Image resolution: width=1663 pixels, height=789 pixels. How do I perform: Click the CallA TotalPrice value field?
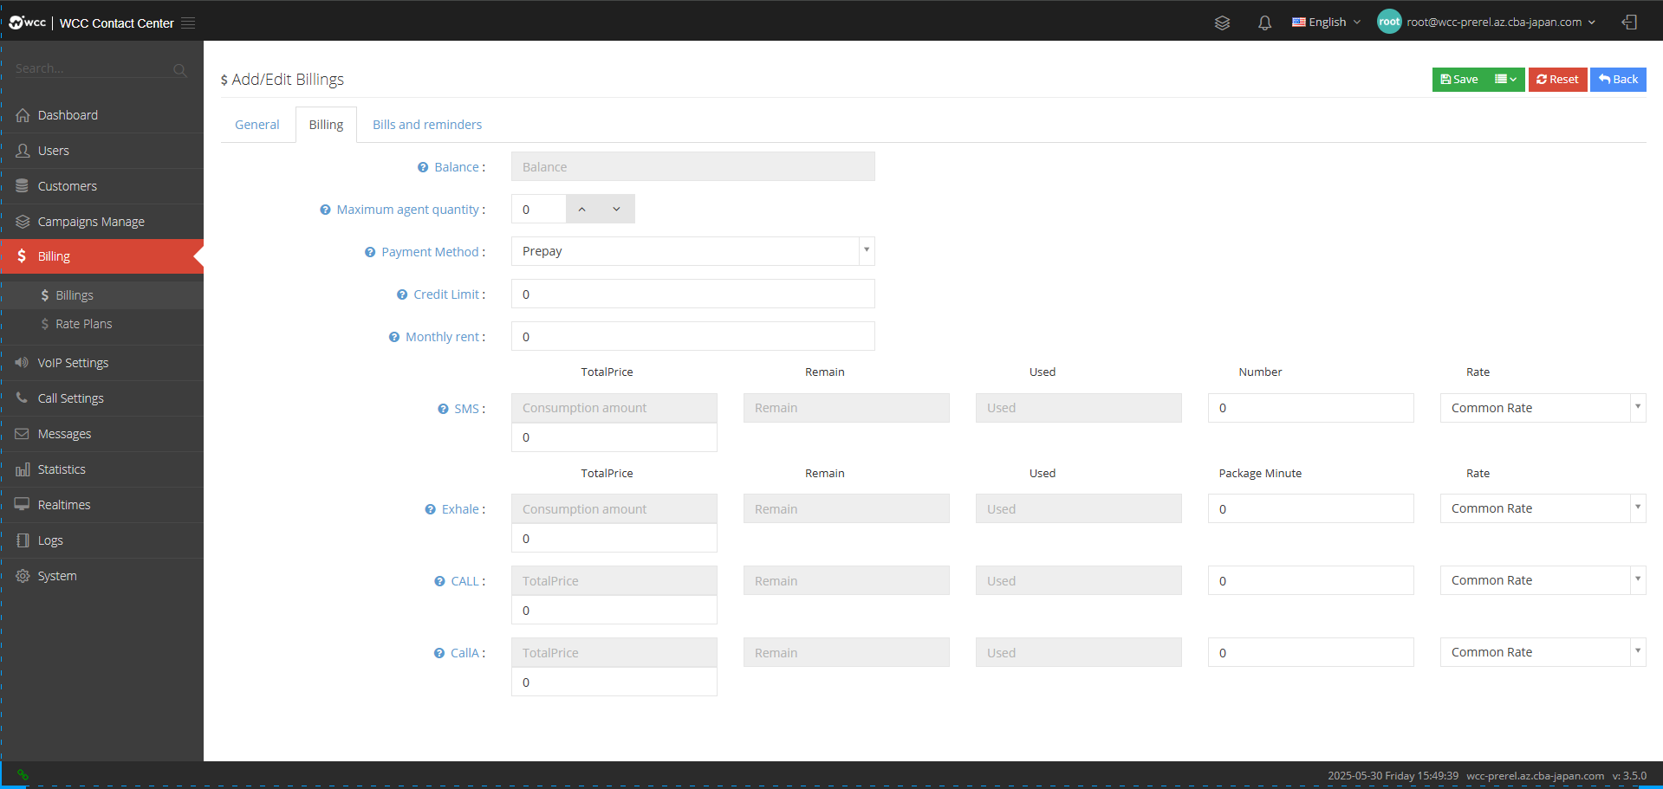point(614,682)
